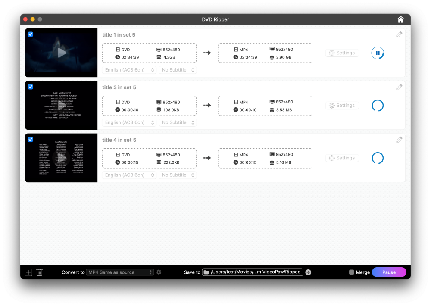
Task: Click the edit pencil for title 1
Action: click(x=399, y=34)
